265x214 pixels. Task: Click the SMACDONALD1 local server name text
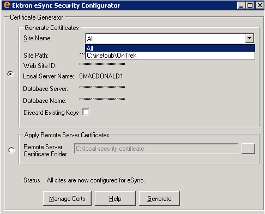pos(101,76)
